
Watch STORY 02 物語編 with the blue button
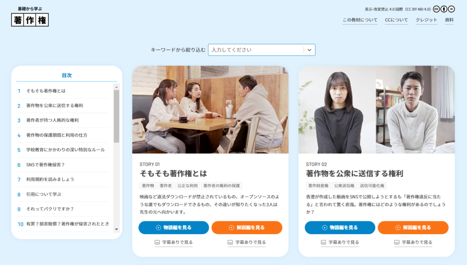click(340, 228)
